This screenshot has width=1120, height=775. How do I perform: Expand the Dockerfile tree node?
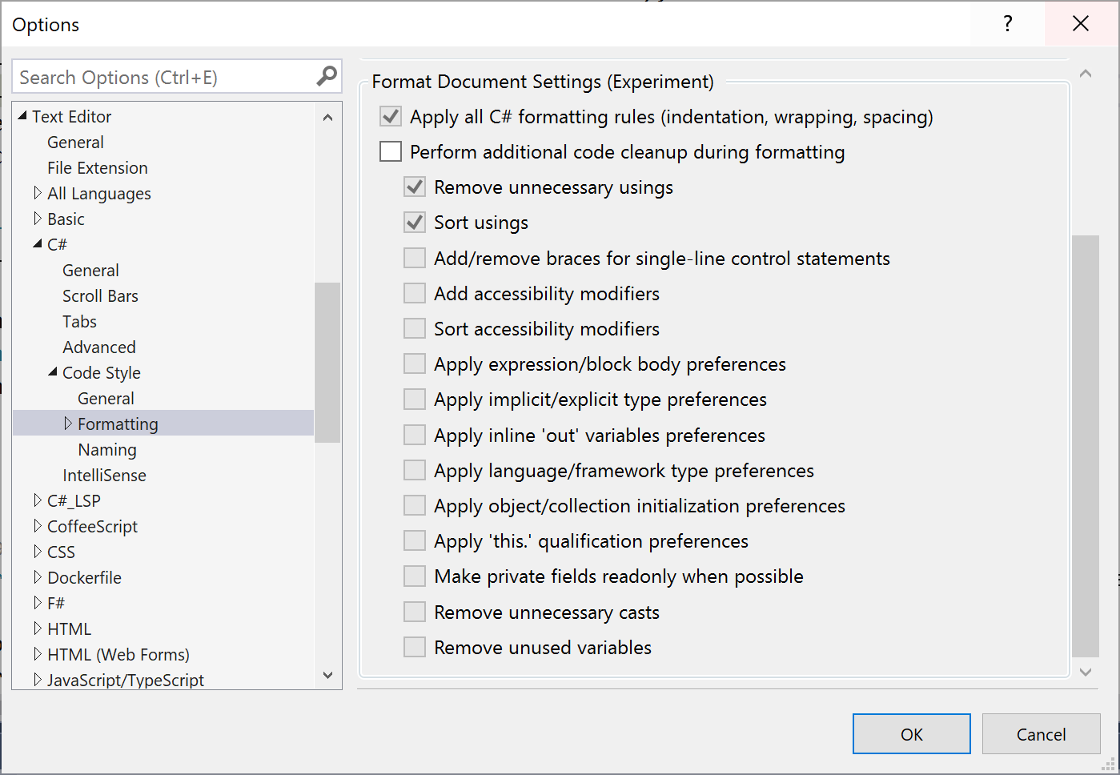point(38,577)
